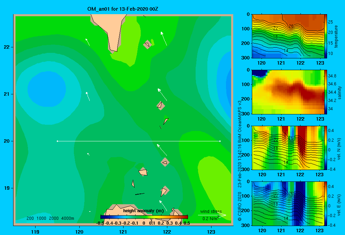The height and width of the screenshot is (235, 345).
Task: Open the salinity depth section panel
Action: (288, 92)
